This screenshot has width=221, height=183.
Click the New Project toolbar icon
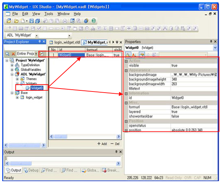9,21
